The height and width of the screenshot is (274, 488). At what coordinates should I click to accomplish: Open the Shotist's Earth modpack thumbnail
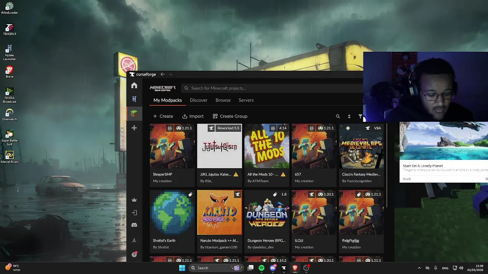[172, 212]
